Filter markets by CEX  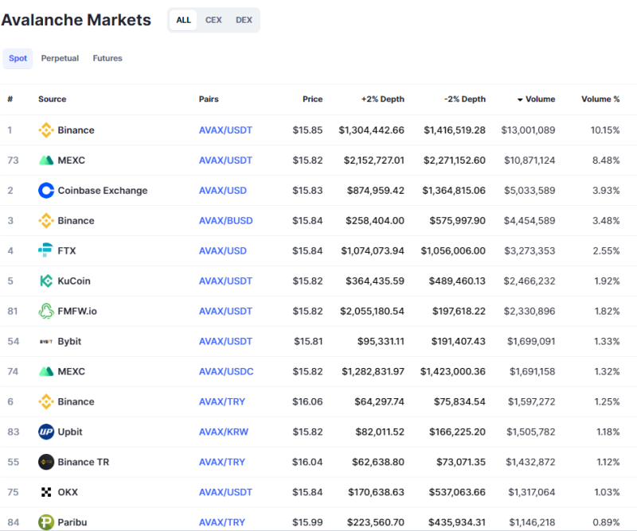213,20
